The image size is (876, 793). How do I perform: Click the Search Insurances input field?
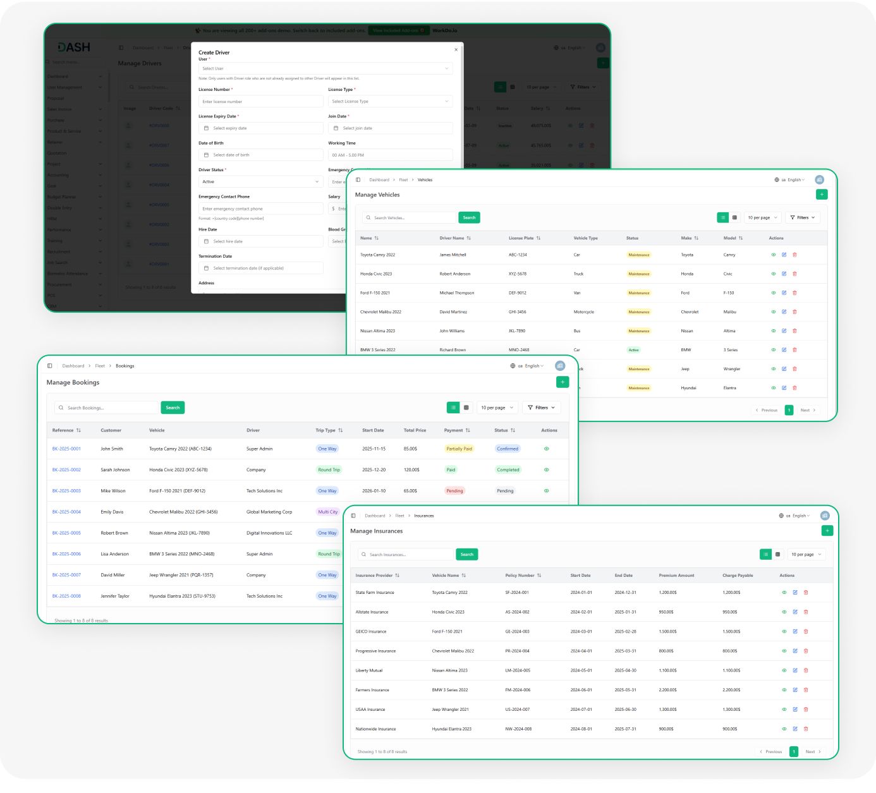click(x=407, y=555)
